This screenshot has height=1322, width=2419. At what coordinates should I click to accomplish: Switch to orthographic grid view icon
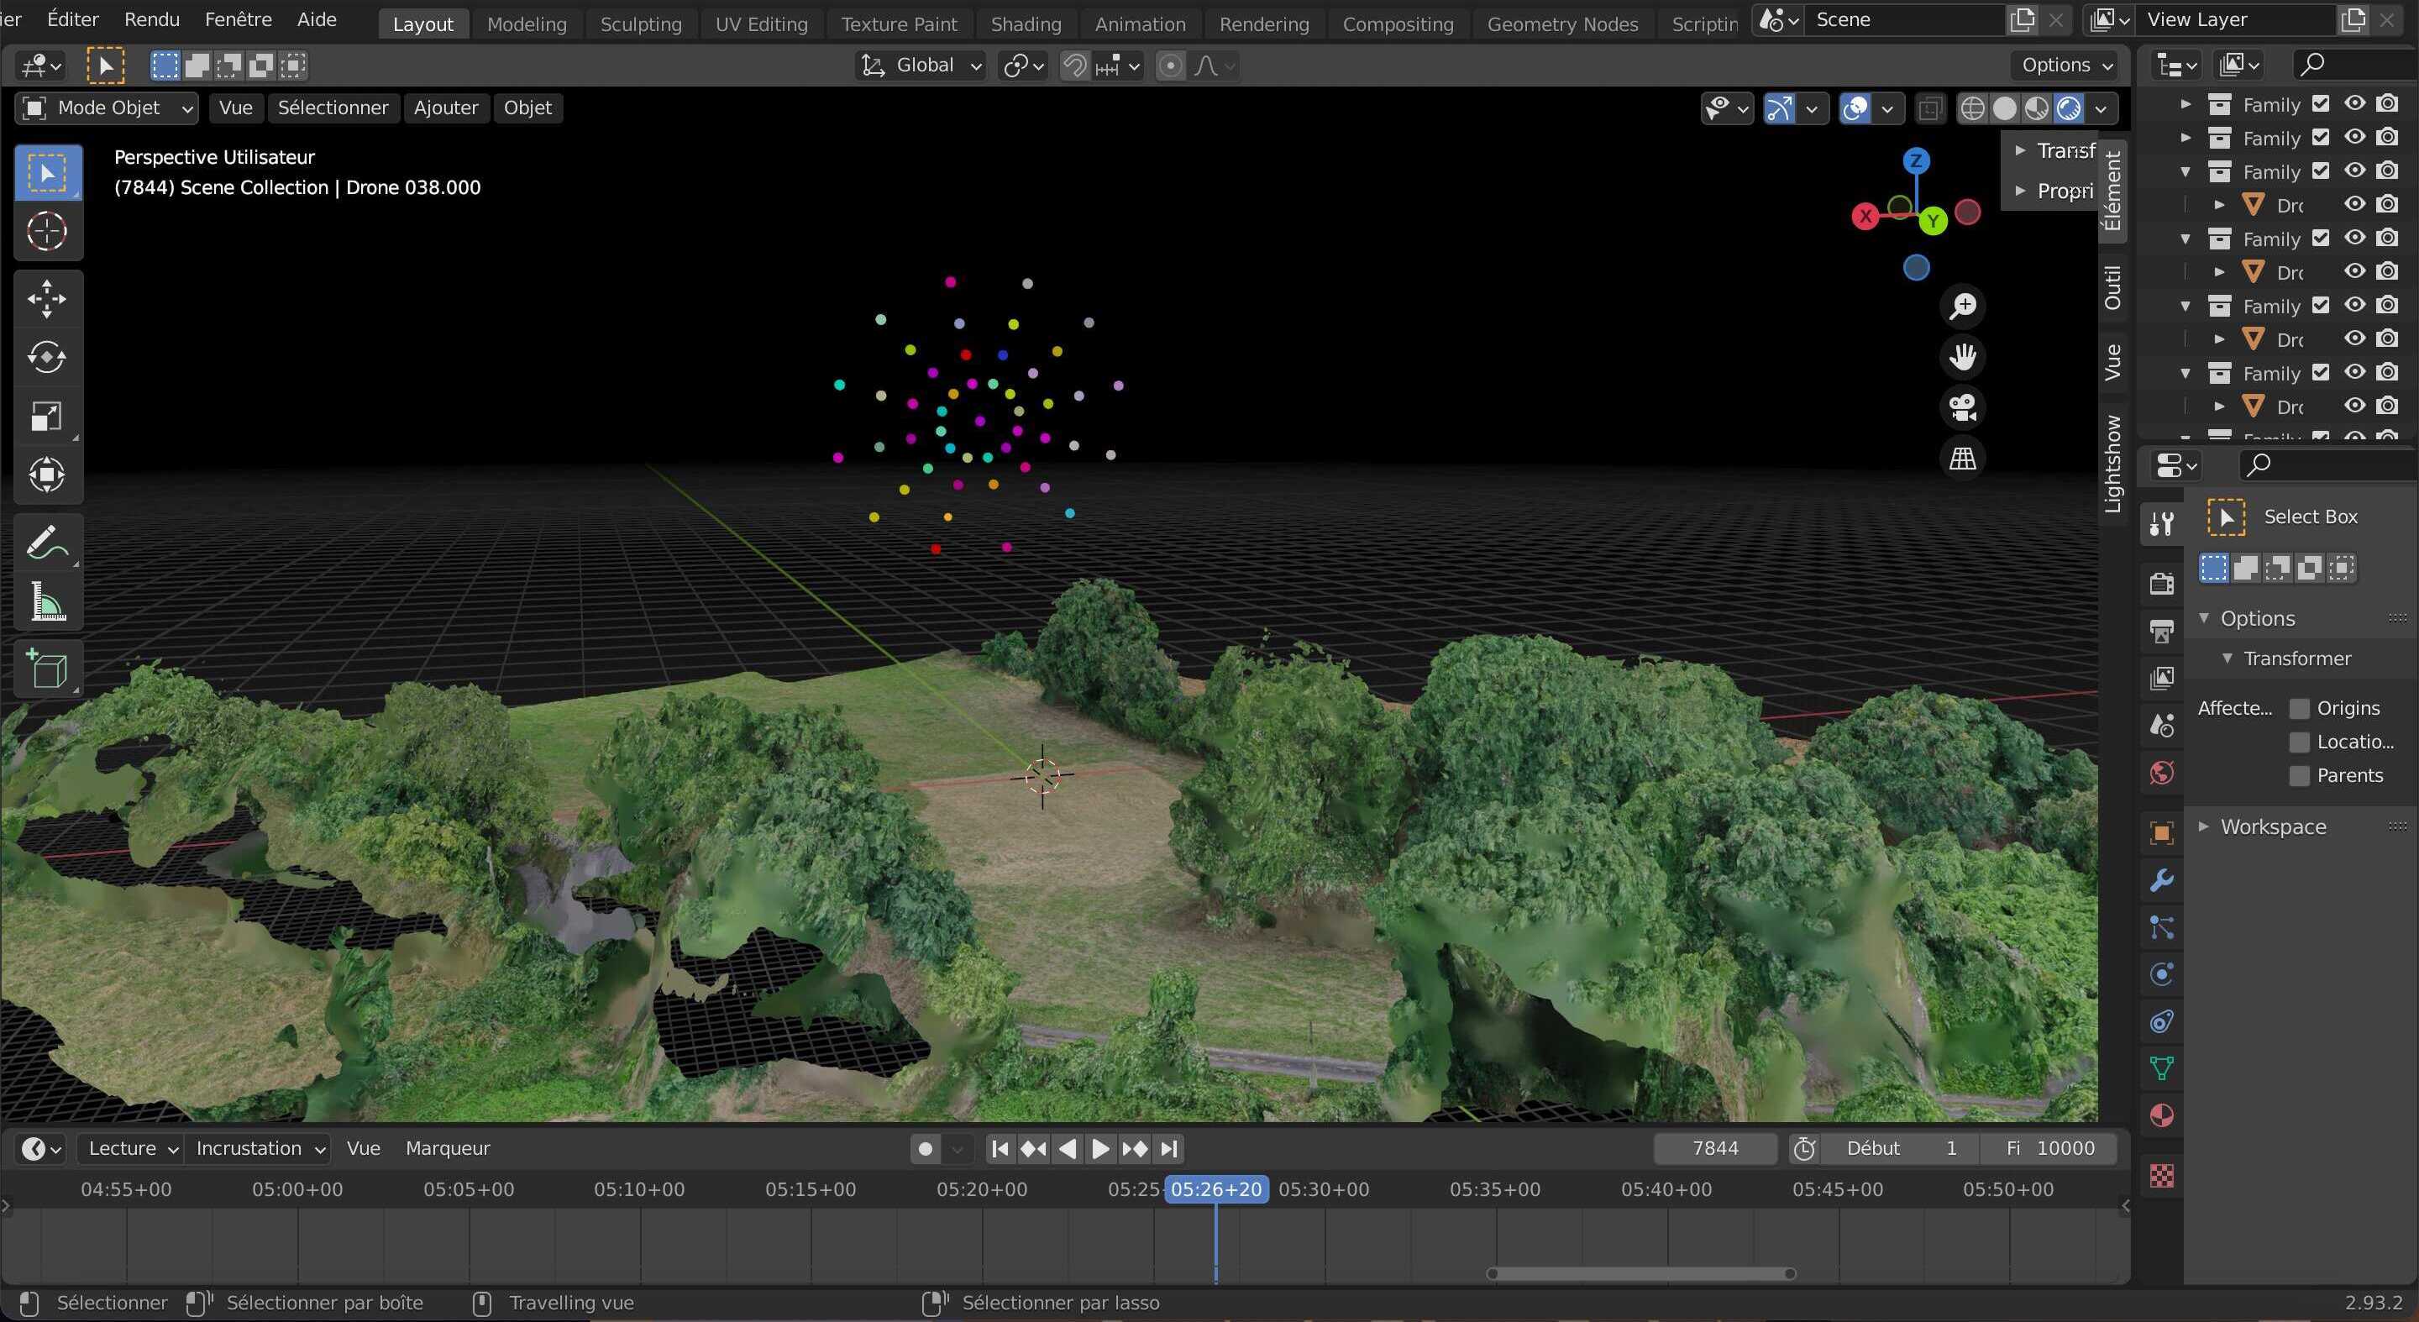[x=1963, y=459]
